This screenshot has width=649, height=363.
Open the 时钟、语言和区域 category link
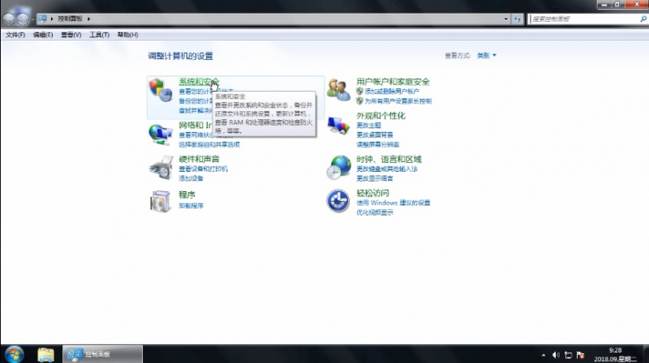(x=389, y=159)
